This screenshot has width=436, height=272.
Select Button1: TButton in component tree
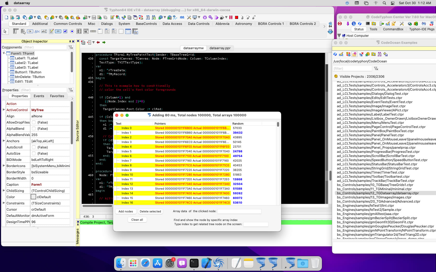coord(28,72)
